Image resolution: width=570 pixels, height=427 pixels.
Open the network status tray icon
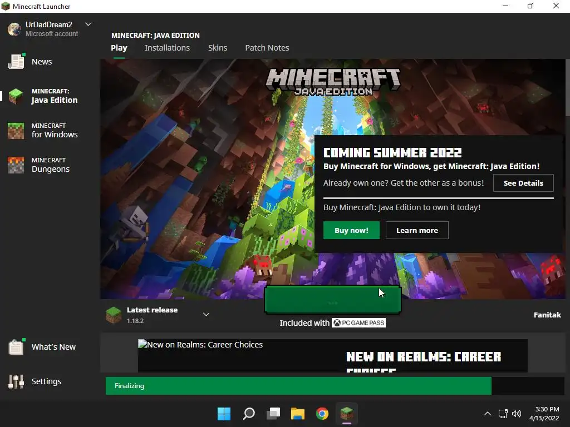[x=503, y=414]
